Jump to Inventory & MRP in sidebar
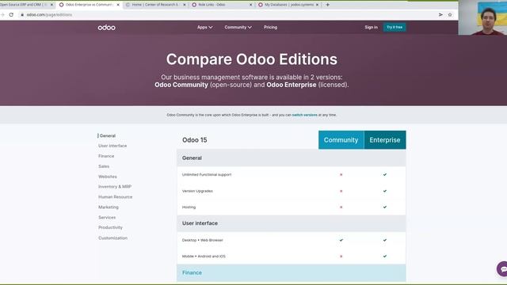 (x=115, y=187)
